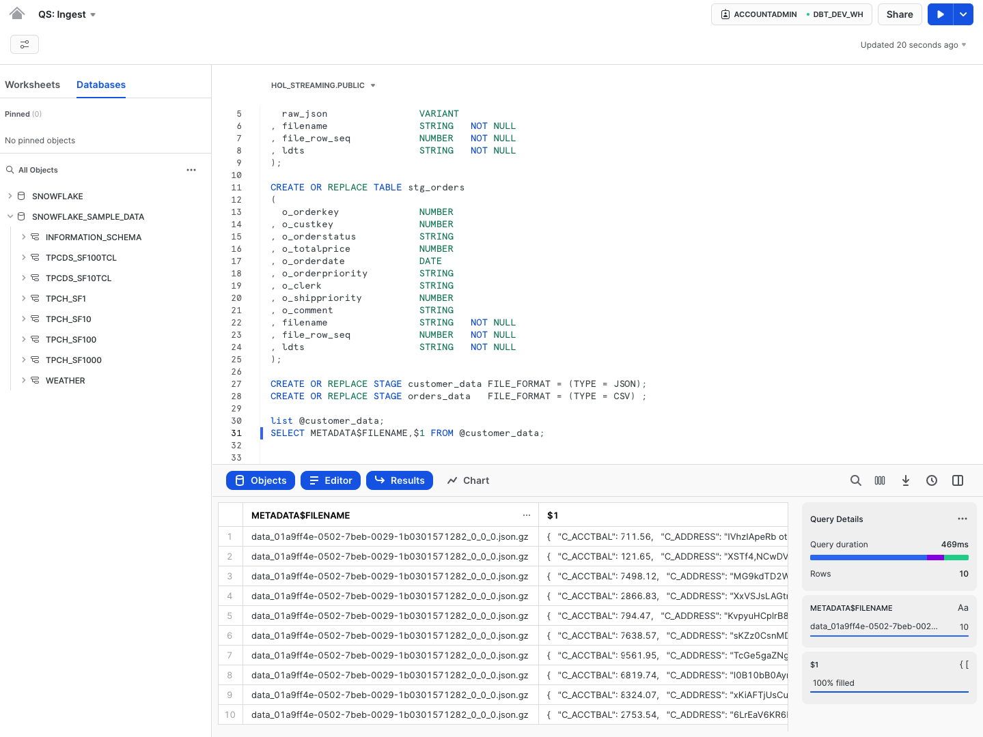983x737 pixels.
Task: Show the Objects panel
Action: [260, 480]
